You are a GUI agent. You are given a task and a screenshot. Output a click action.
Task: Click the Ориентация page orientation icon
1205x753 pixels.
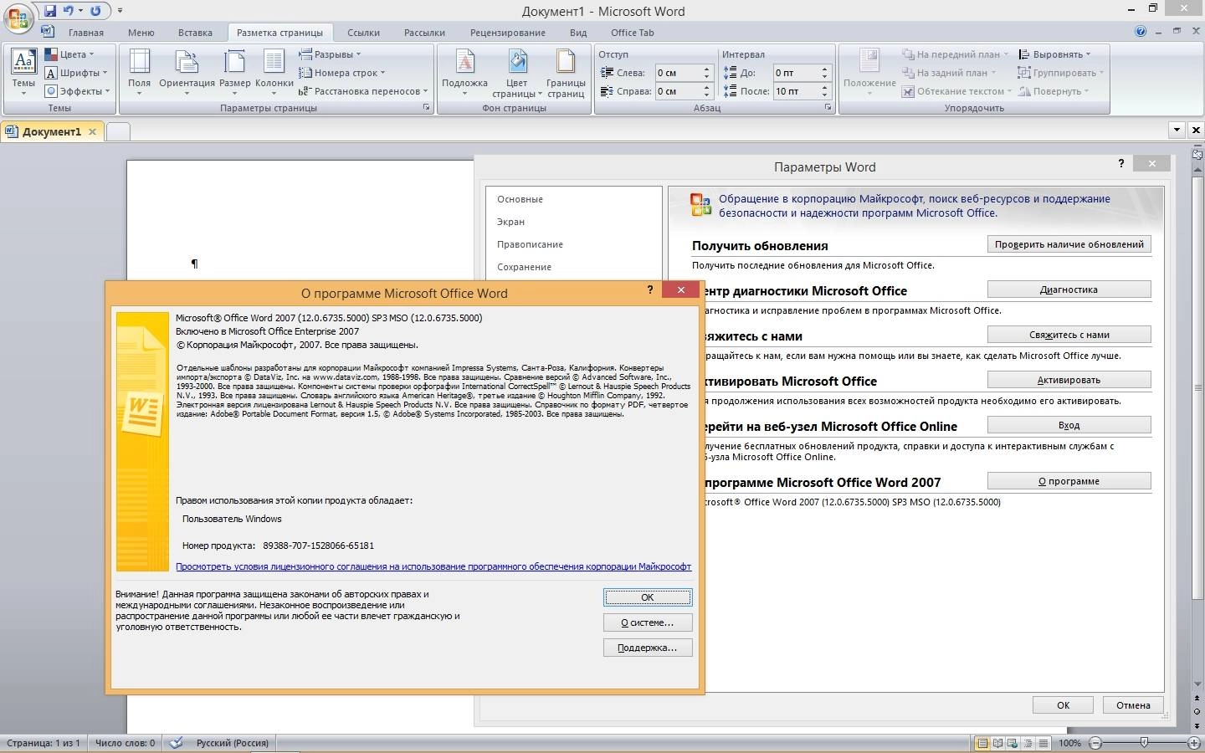click(x=187, y=61)
